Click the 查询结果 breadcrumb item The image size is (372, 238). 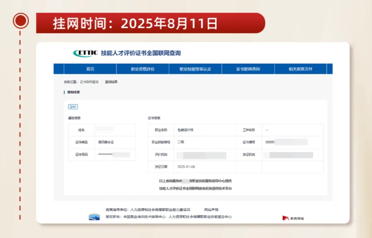click(x=111, y=82)
